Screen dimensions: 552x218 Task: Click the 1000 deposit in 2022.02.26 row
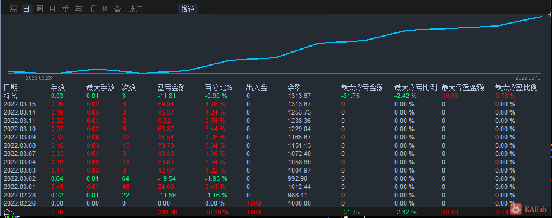pyautogui.click(x=253, y=203)
